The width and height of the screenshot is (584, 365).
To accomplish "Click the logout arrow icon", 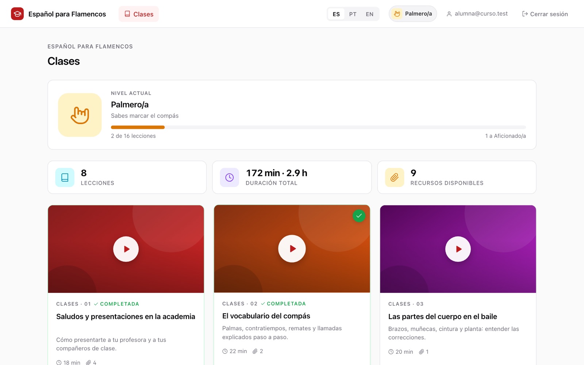I will (525, 14).
